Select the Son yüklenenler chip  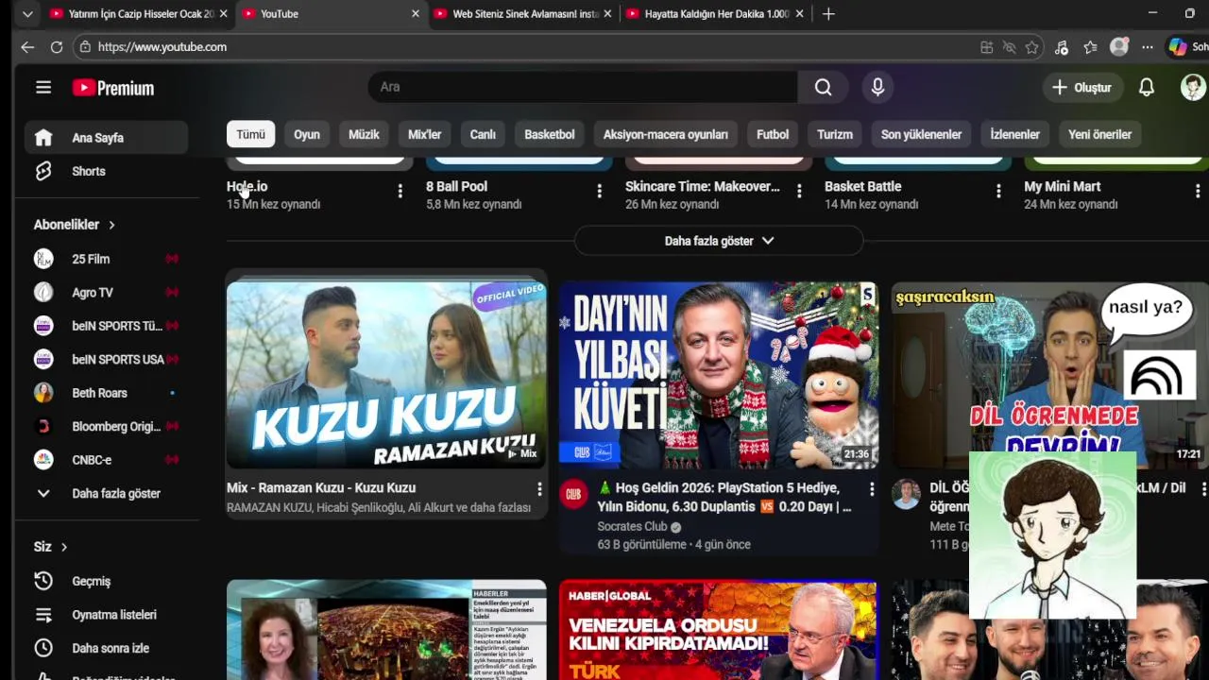pos(921,134)
